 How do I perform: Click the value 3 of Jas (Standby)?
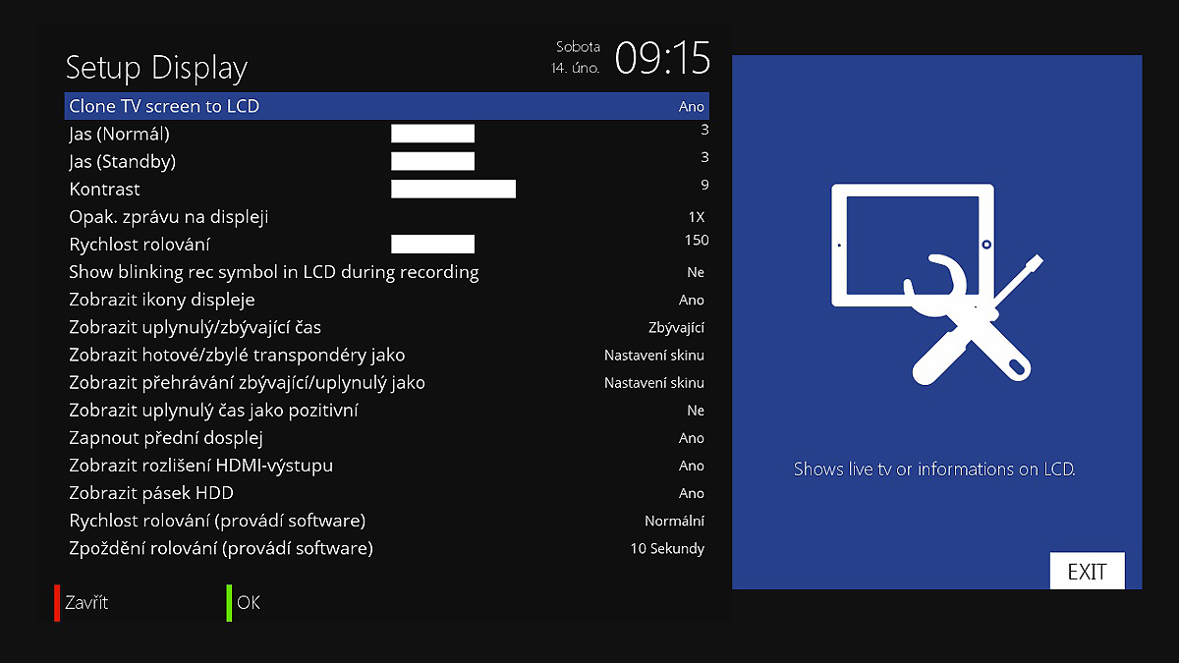704,157
